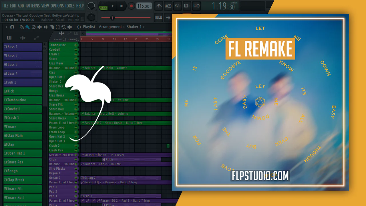Open the Playlist - Arrangement dropdown

tap(102, 27)
